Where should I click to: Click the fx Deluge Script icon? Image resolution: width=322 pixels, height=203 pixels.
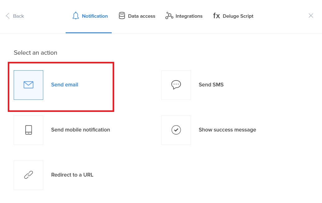click(x=217, y=16)
